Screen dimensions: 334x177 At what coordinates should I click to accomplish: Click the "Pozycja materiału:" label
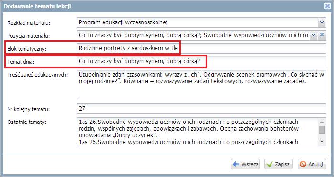[x=28, y=36]
